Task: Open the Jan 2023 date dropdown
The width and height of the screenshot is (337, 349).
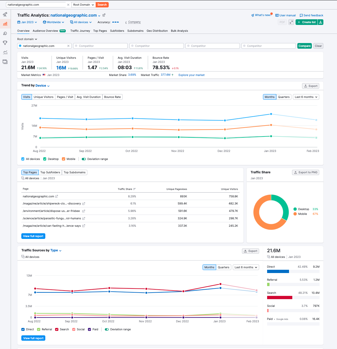Action: pos(27,22)
